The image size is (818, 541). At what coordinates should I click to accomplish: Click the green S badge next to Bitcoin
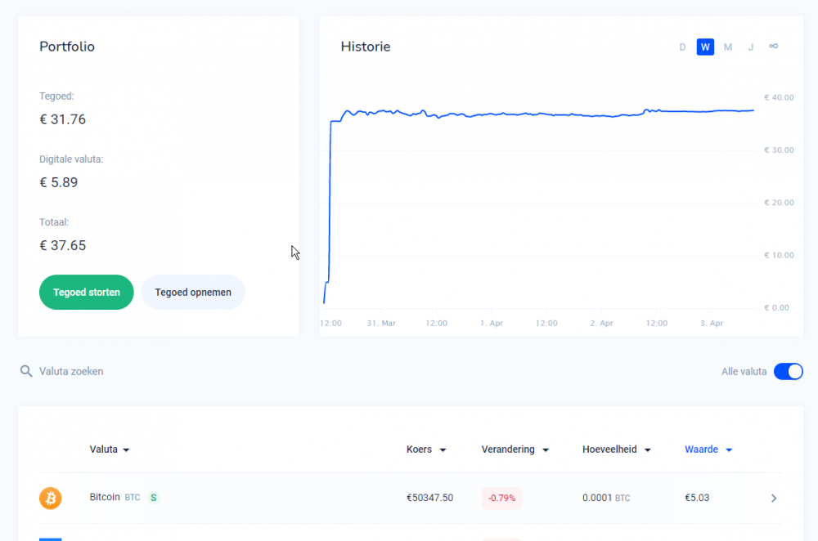pyautogui.click(x=154, y=497)
